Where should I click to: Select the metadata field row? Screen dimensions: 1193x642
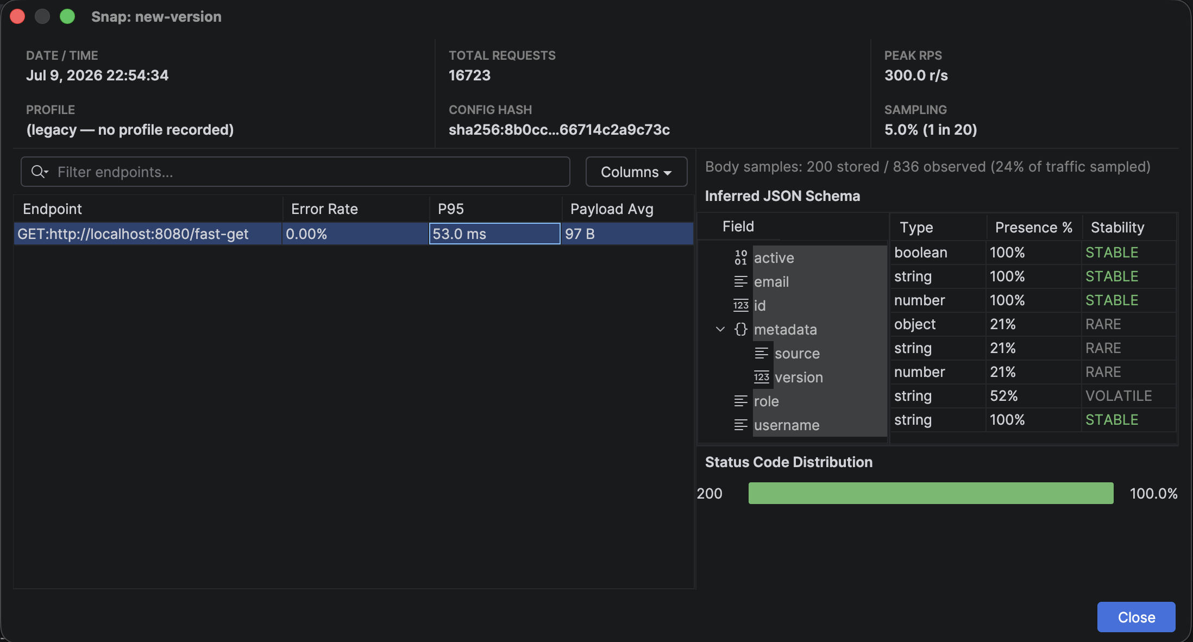pos(820,329)
